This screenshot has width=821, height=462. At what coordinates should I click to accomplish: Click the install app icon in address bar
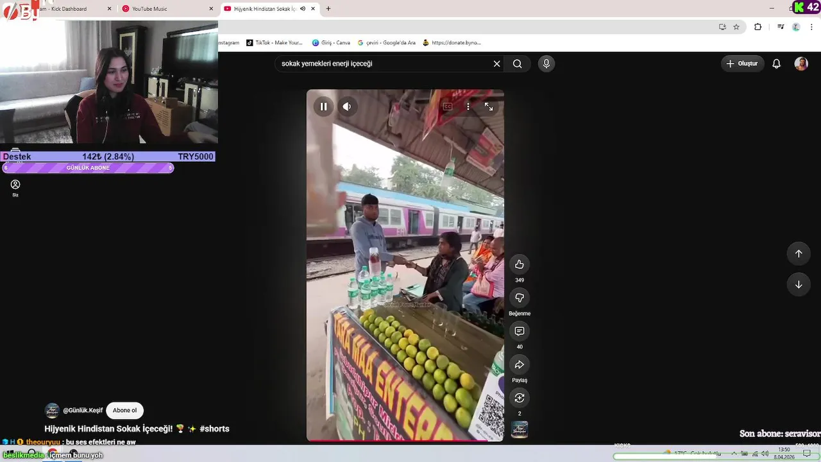click(722, 27)
